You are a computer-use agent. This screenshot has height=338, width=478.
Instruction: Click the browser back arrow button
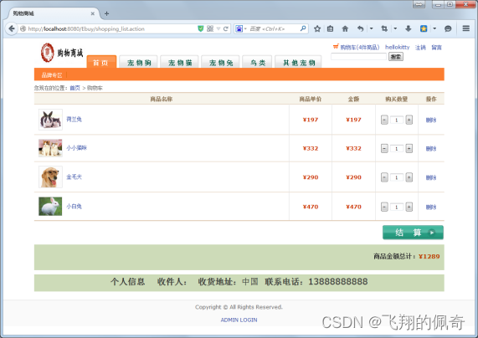click(12, 28)
